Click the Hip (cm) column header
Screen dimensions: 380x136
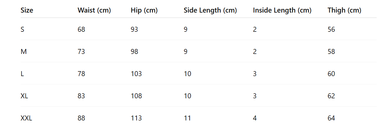(144, 10)
